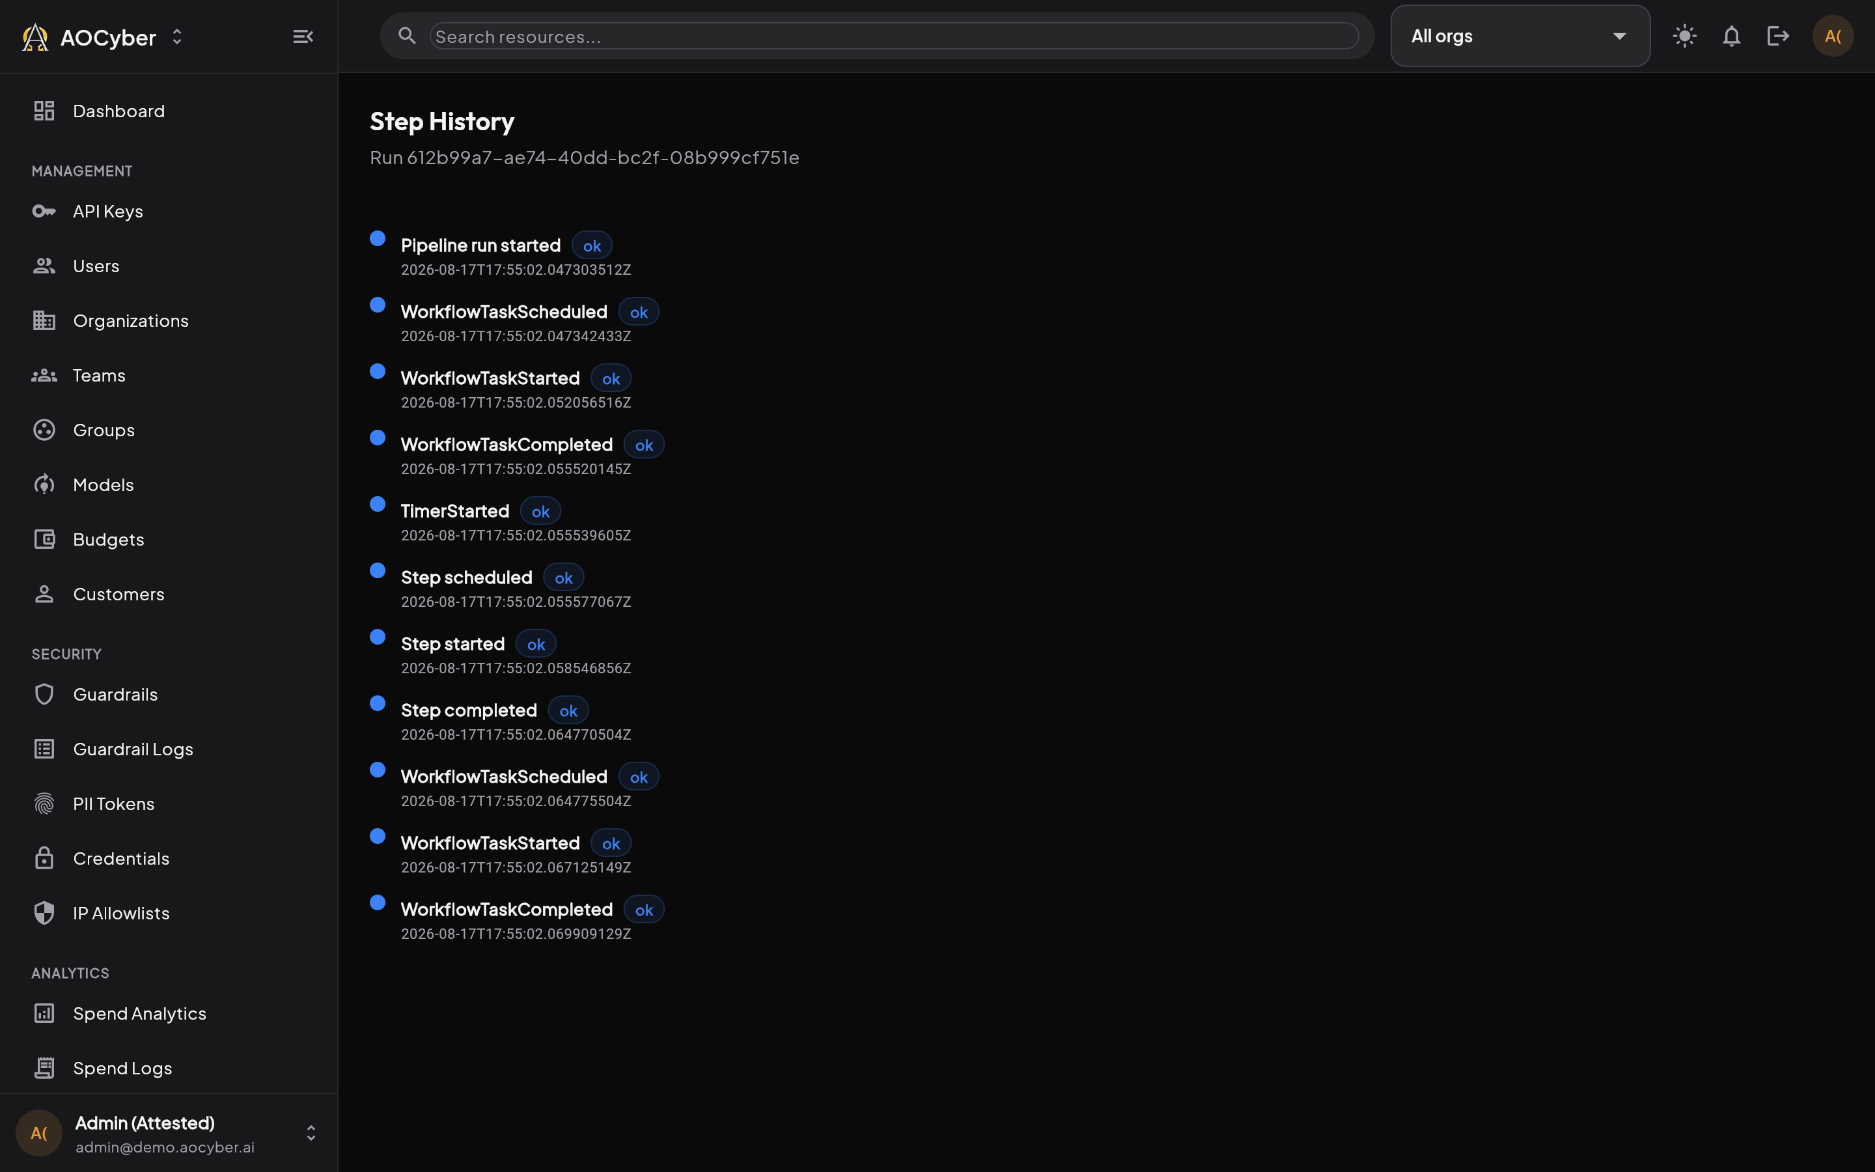Open API Keys key icon
1875x1172 pixels.
coord(44,211)
